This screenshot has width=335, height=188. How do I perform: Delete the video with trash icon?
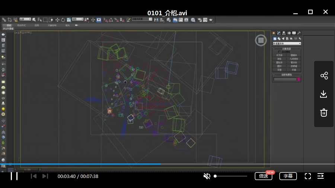pyautogui.click(x=324, y=113)
